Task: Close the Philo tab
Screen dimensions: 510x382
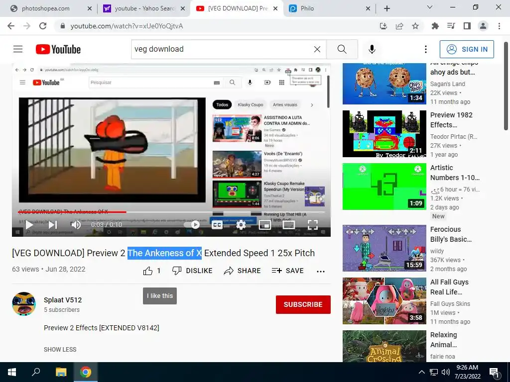Action: tap(368, 8)
